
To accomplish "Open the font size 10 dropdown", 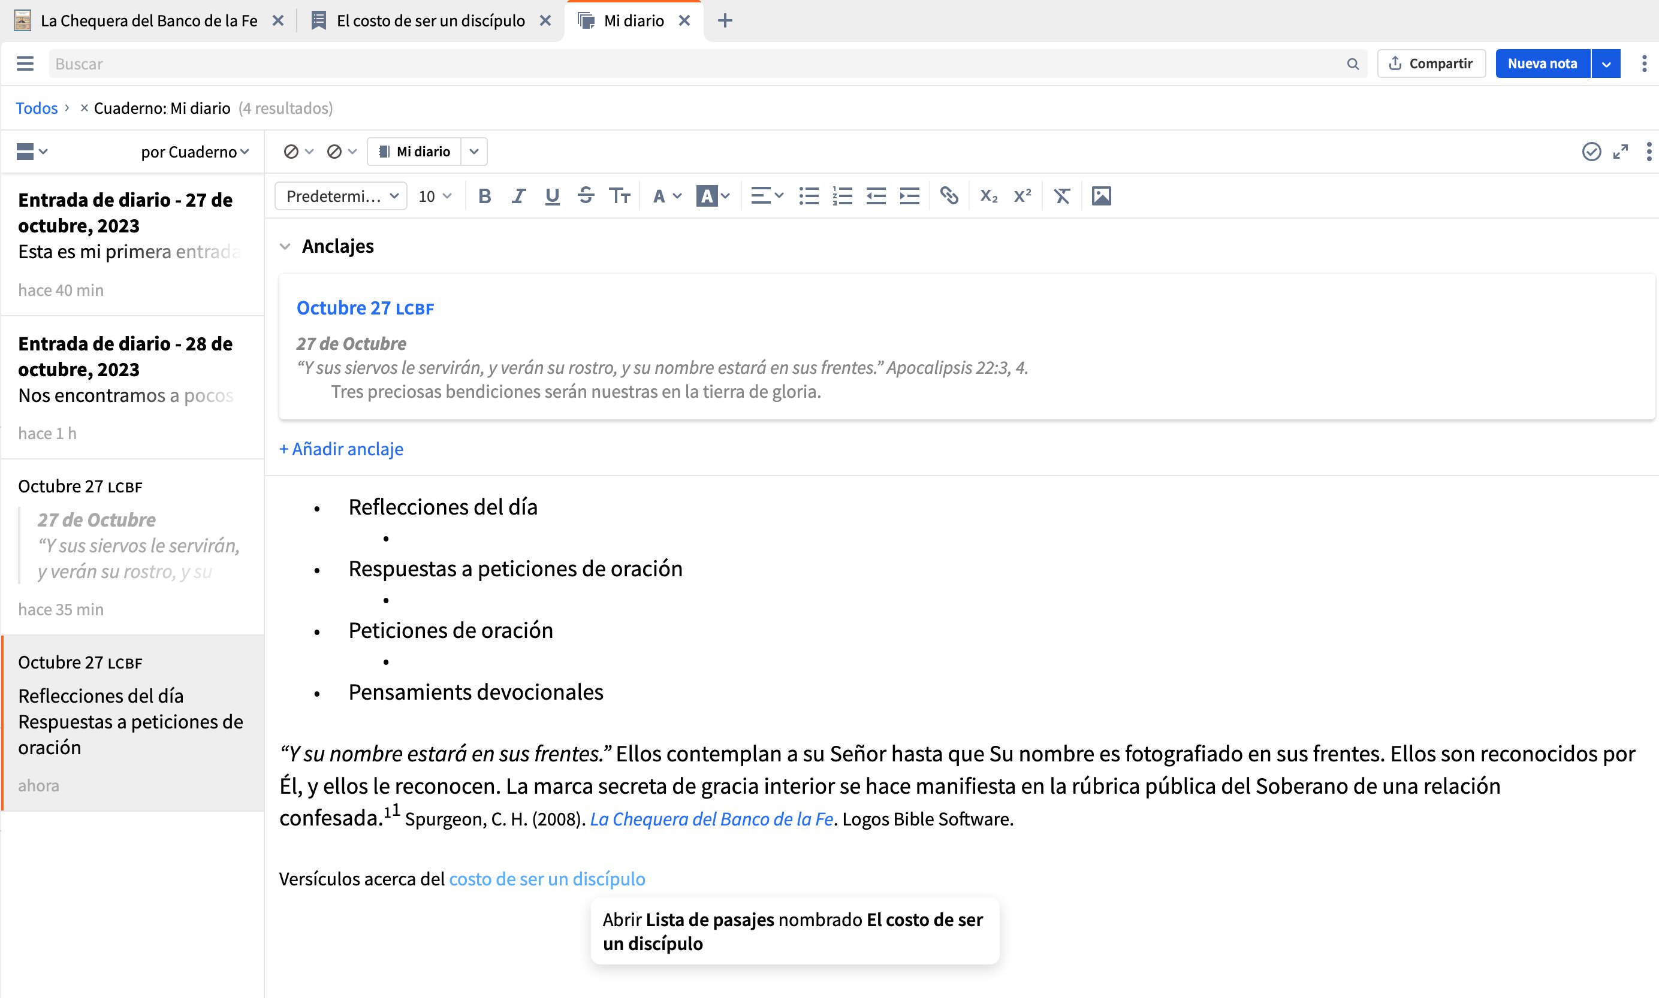I will (x=435, y=196).
